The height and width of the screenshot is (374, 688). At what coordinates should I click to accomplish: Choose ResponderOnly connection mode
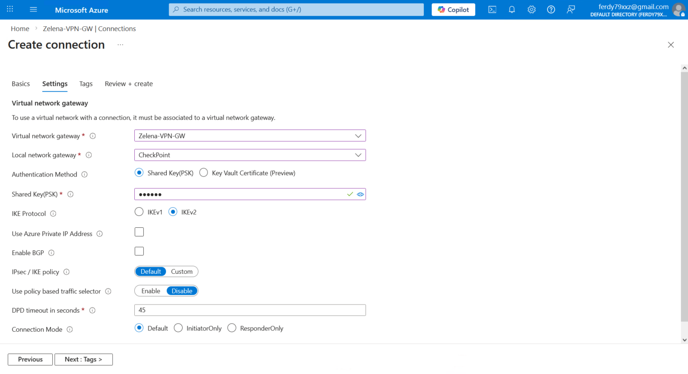click(232, 328)
